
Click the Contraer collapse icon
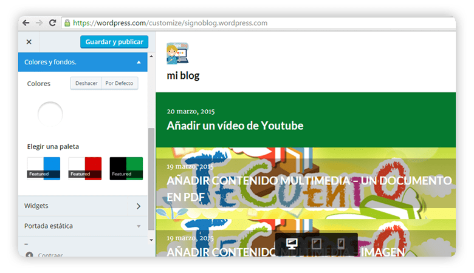click(29, 254)
